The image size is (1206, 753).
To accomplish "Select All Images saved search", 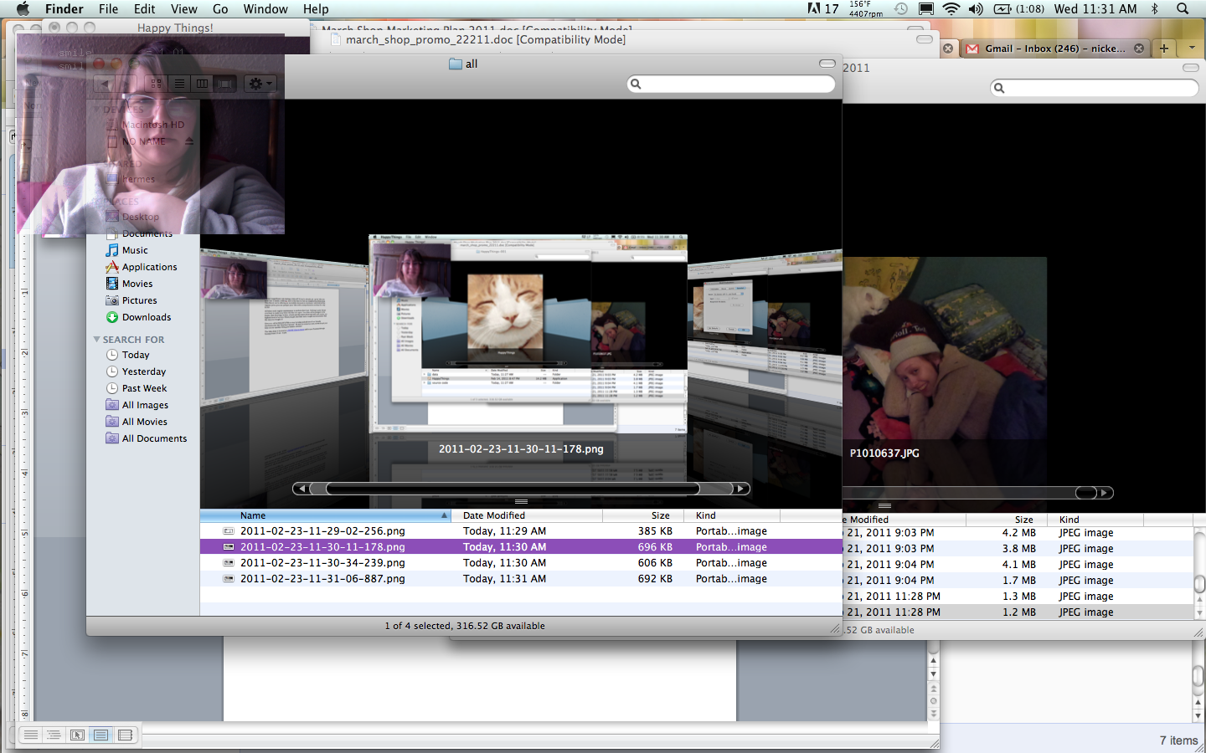I will tap(144, 405).
